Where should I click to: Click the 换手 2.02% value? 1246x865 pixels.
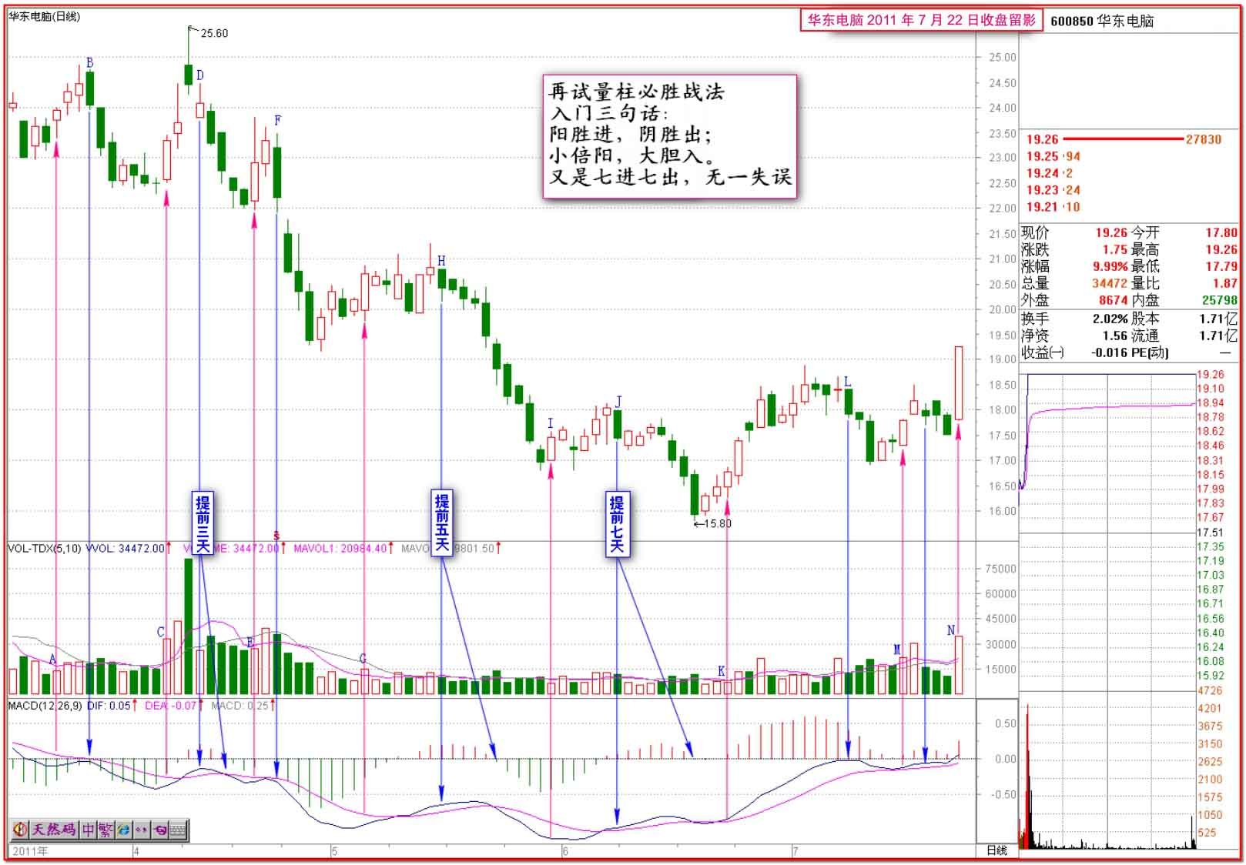click(1110, 319)
